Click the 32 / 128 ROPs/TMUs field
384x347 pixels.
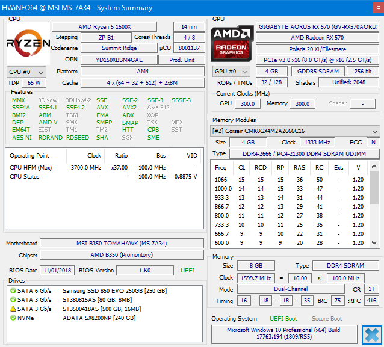pyautogui.click(x=271, y=82)
